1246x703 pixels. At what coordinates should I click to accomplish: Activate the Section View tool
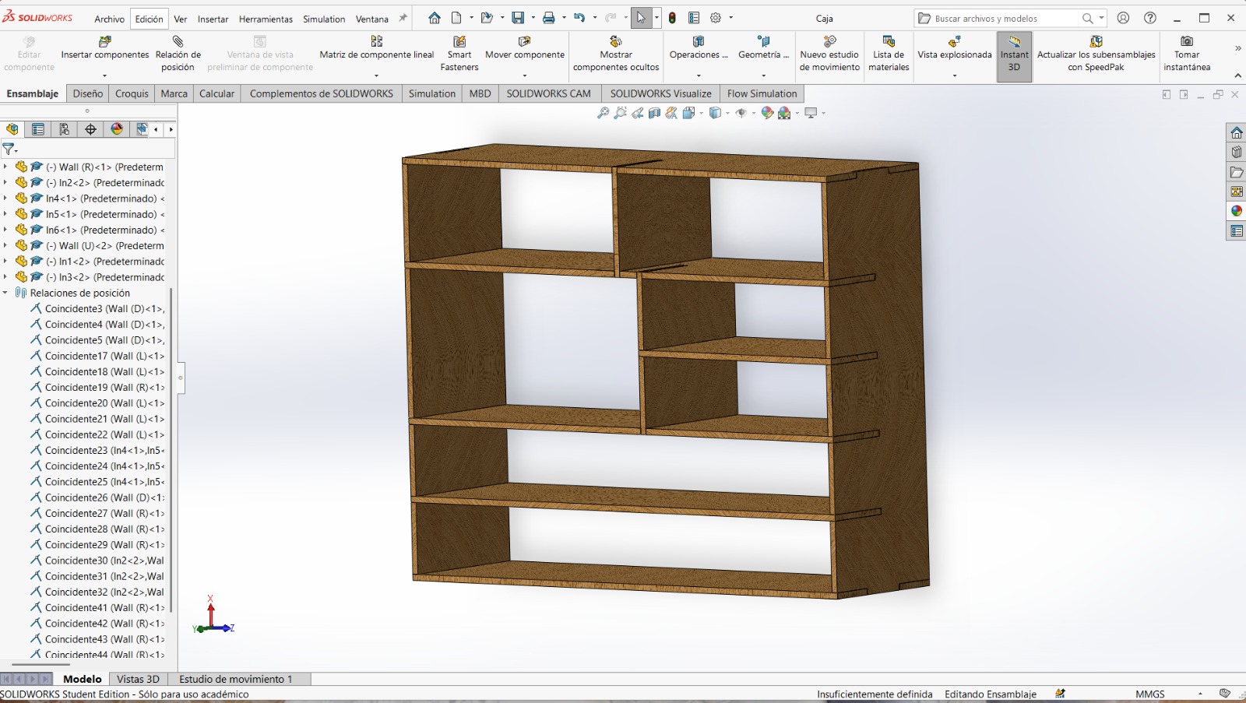654,114
